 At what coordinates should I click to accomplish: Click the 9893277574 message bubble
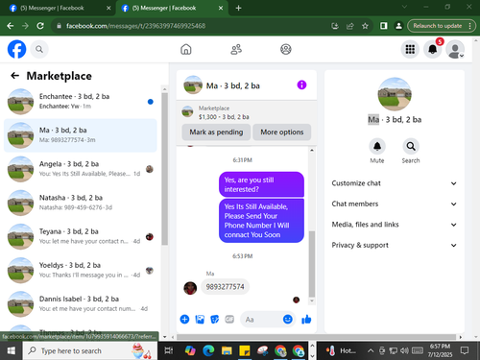point(225,287)
